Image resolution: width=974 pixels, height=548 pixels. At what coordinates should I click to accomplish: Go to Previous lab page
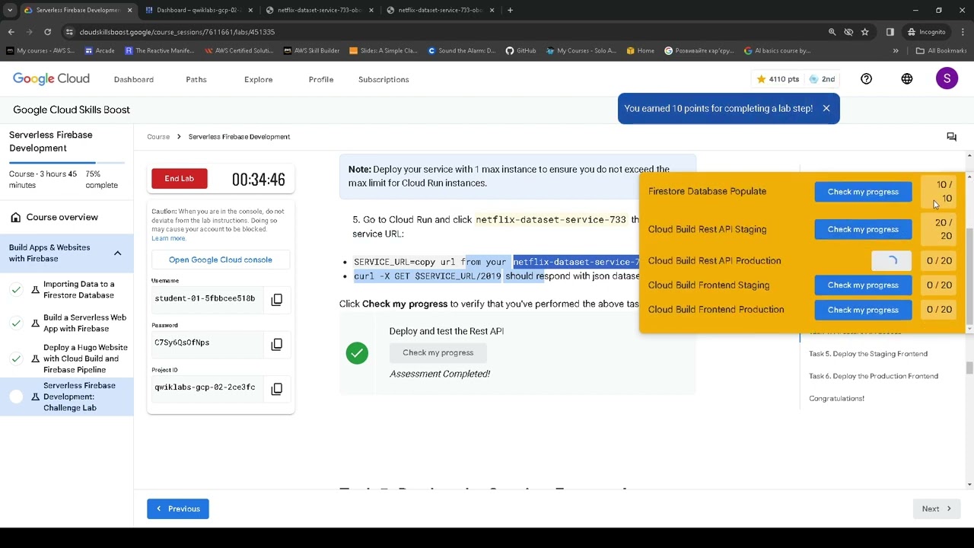pyautogui.click(x=178, y=509)
